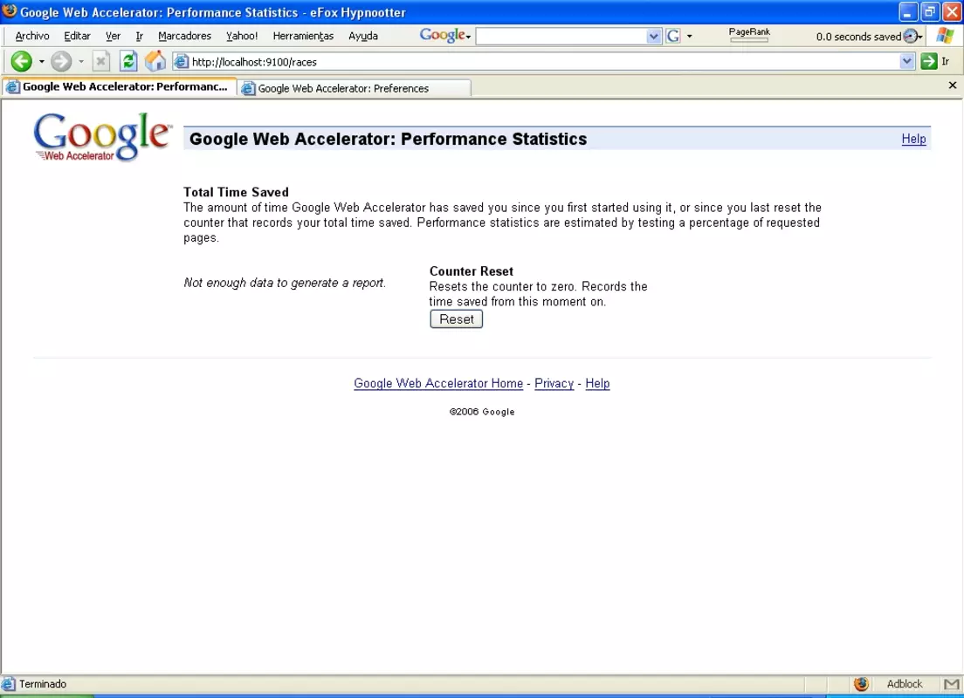Viewport: 964px width, 698px height.
Task: Open the Marcadores menu
Action: click(184, 36)
